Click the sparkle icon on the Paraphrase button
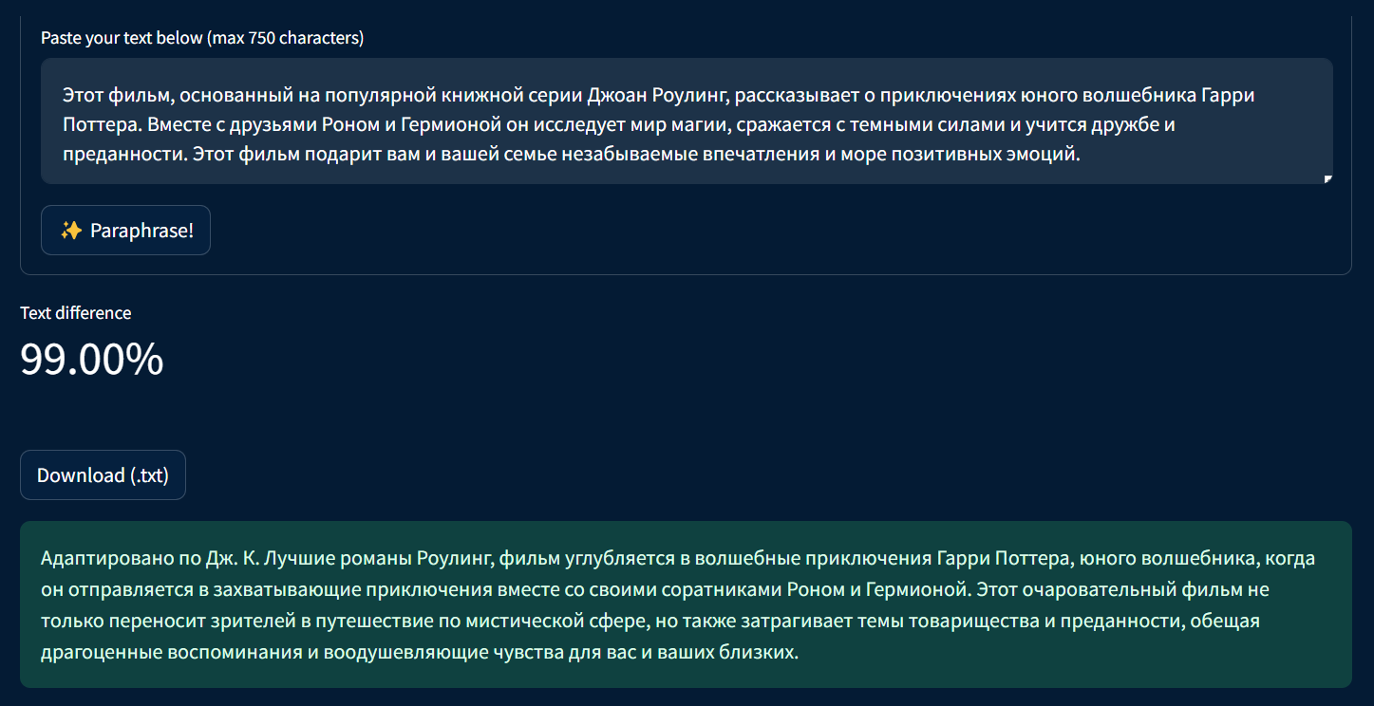The height and width of the screenshot is (706, 1374). (x=71, y=230)
